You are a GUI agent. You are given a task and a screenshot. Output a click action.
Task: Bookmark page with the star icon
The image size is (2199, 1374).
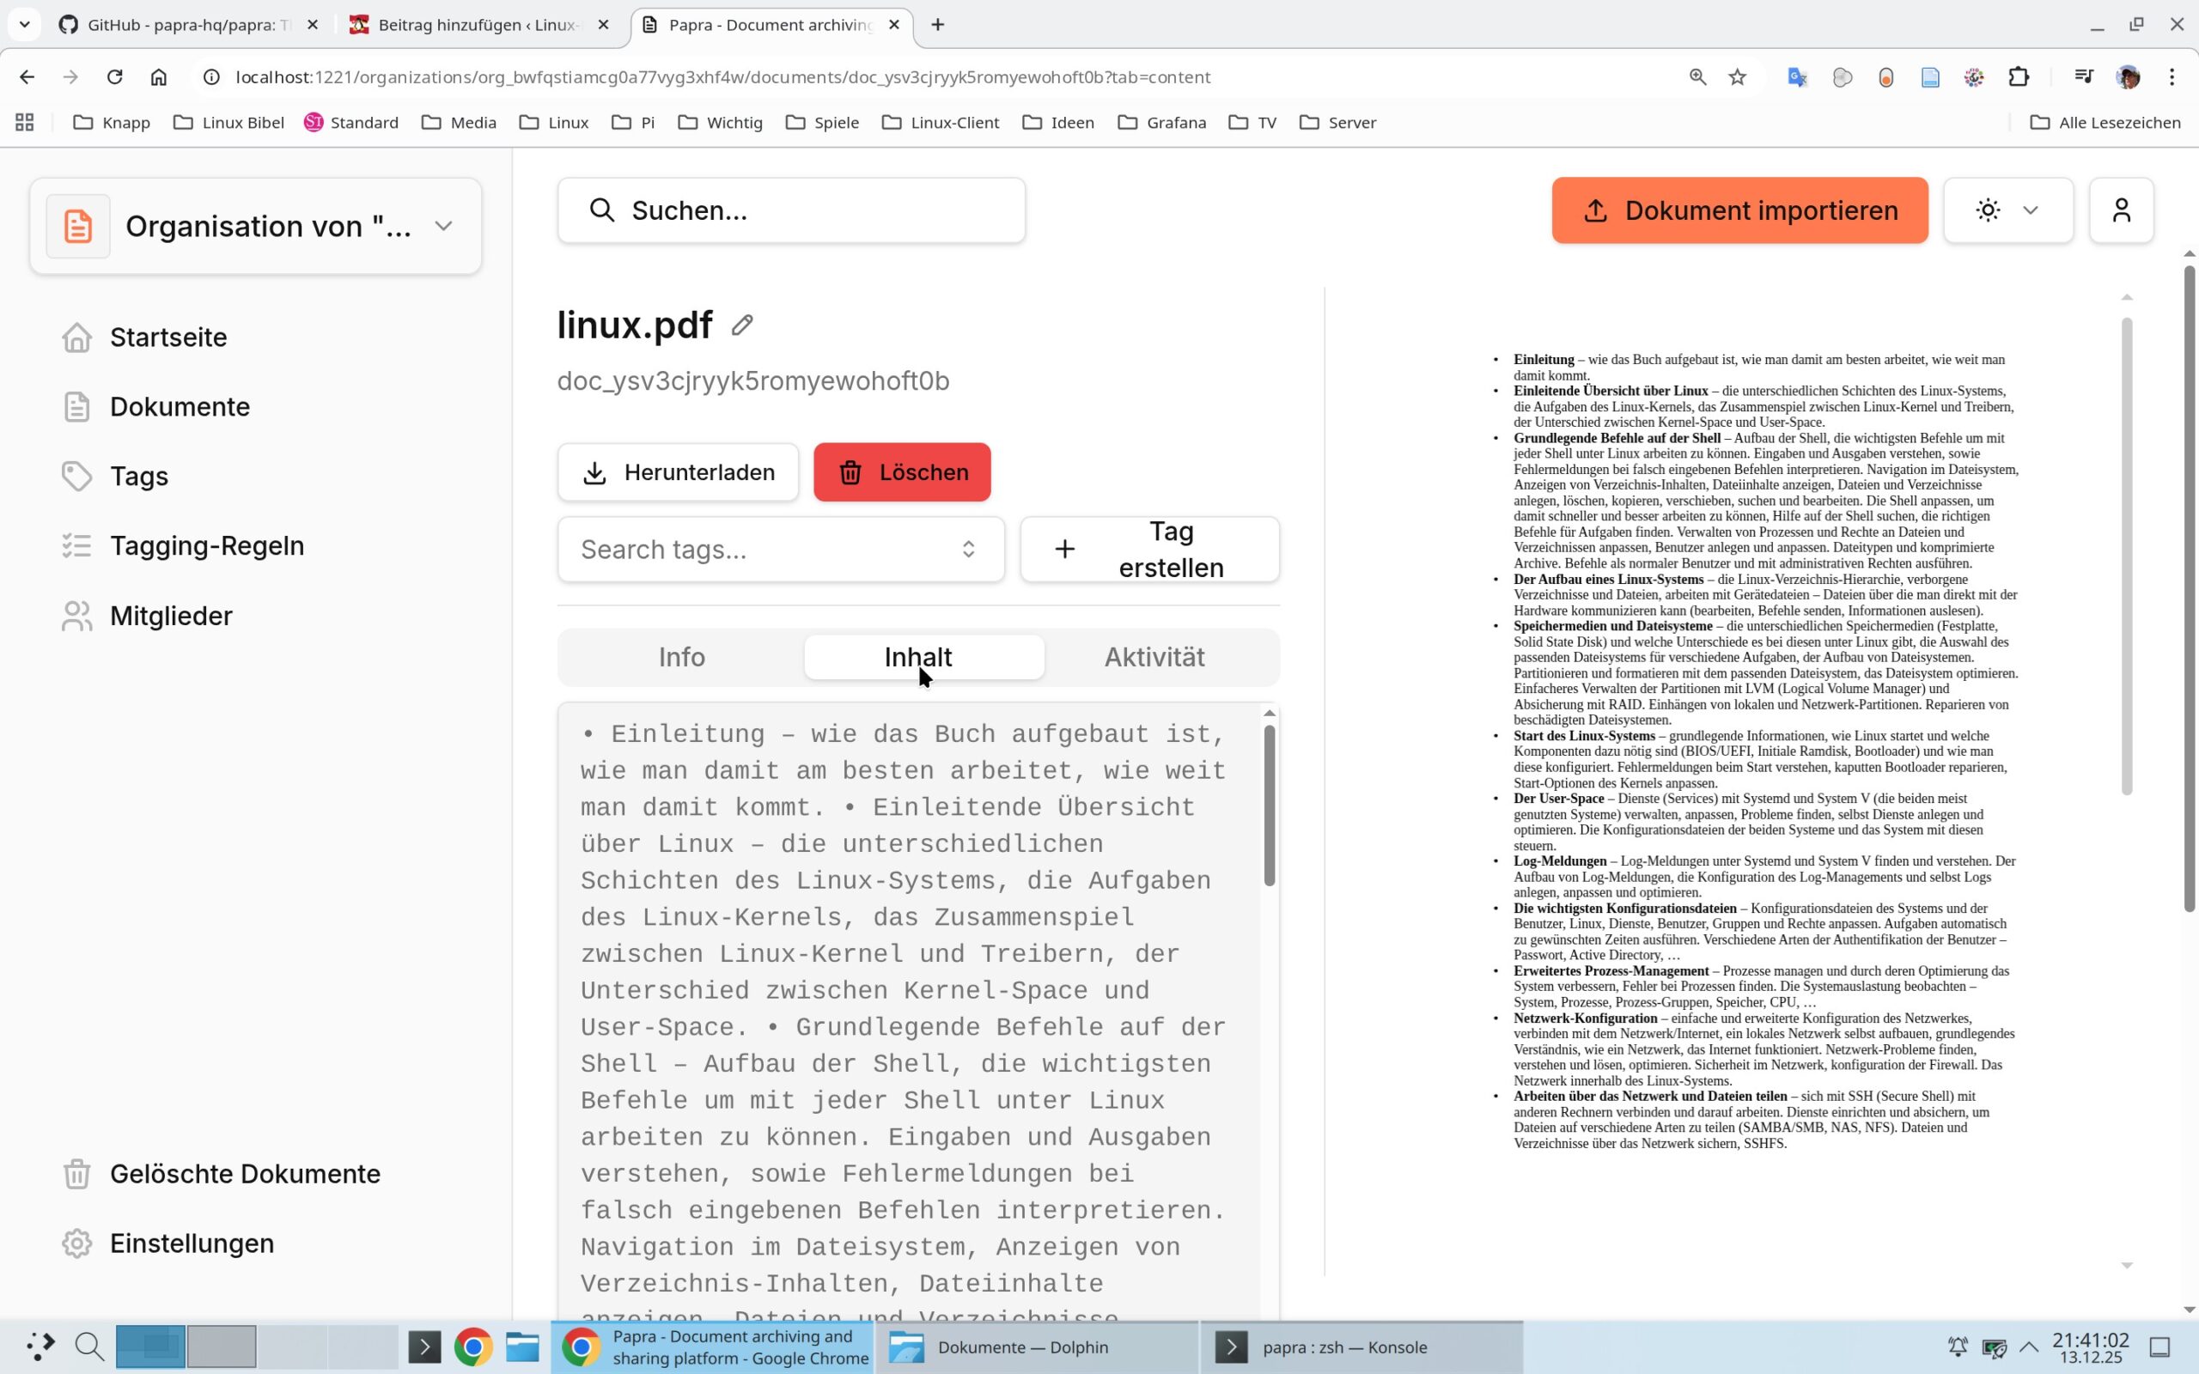[1738, 77]
